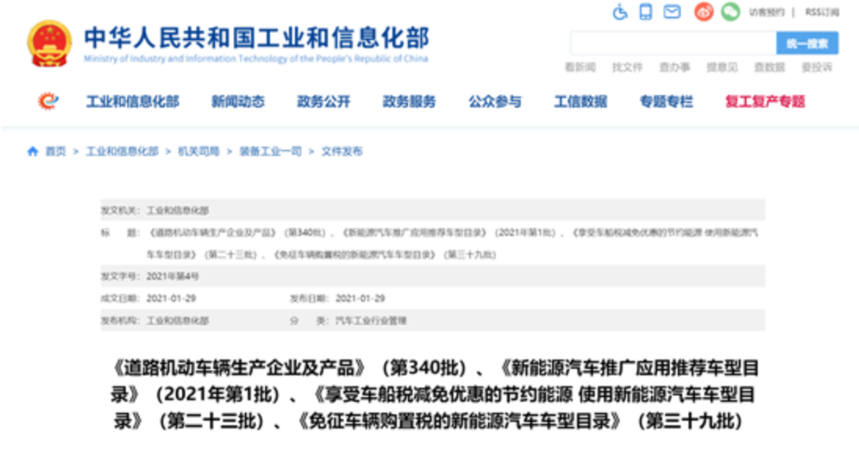Click the 发布机构 value 工业和信息化部
The width and height of the screenshot is (859, 455).
tap(178, 320)
